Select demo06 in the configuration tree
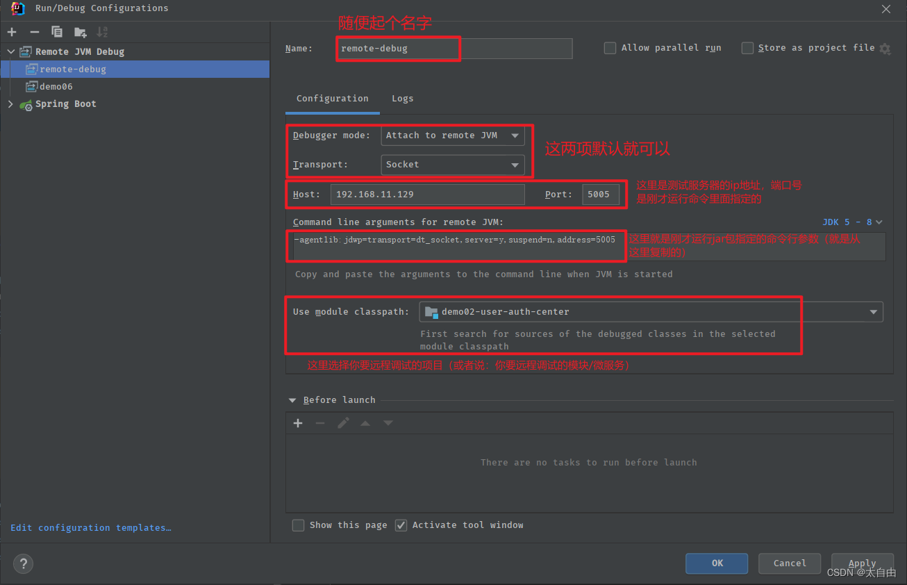Screen dimensions: 907x585 tap(56, 87)
